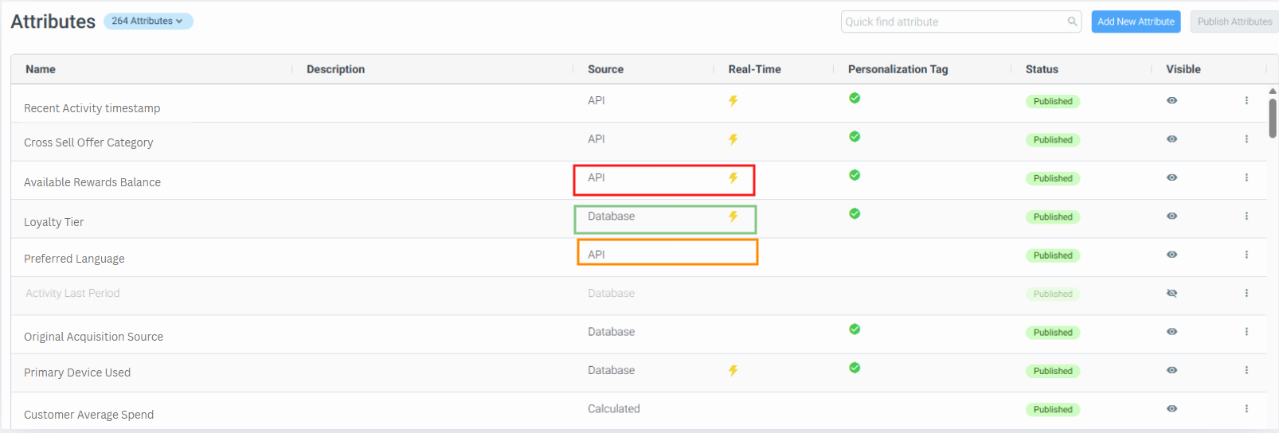Toggle visibility of Primary Device Used
The image size is (1279, 433).
pos(1171,370)
